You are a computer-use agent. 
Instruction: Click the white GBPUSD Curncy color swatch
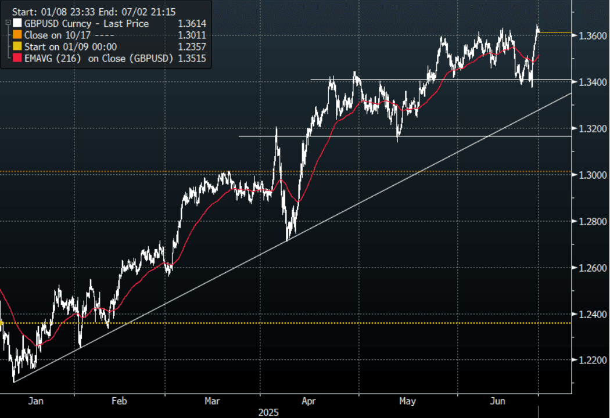(x=17, y=24)
